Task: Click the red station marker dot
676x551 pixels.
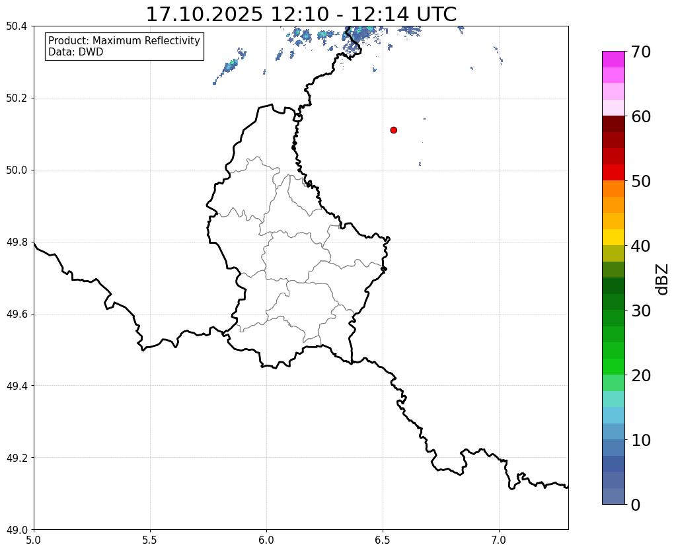Action: tap(393, 130)
